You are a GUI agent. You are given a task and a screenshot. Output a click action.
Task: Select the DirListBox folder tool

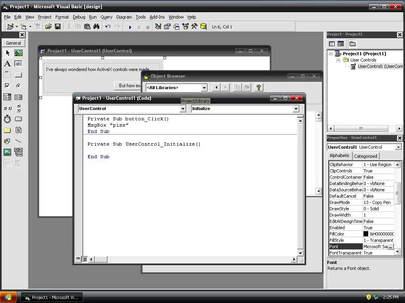pos(8,130)
